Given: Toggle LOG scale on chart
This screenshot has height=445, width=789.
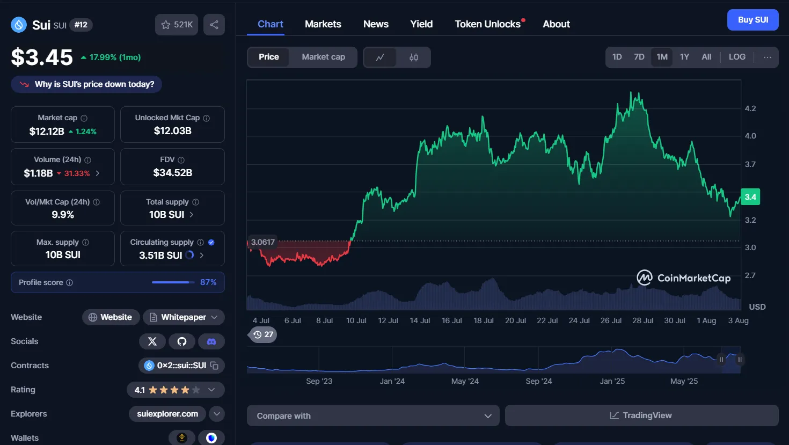Looking at the screenshot, I should [737, 57].
